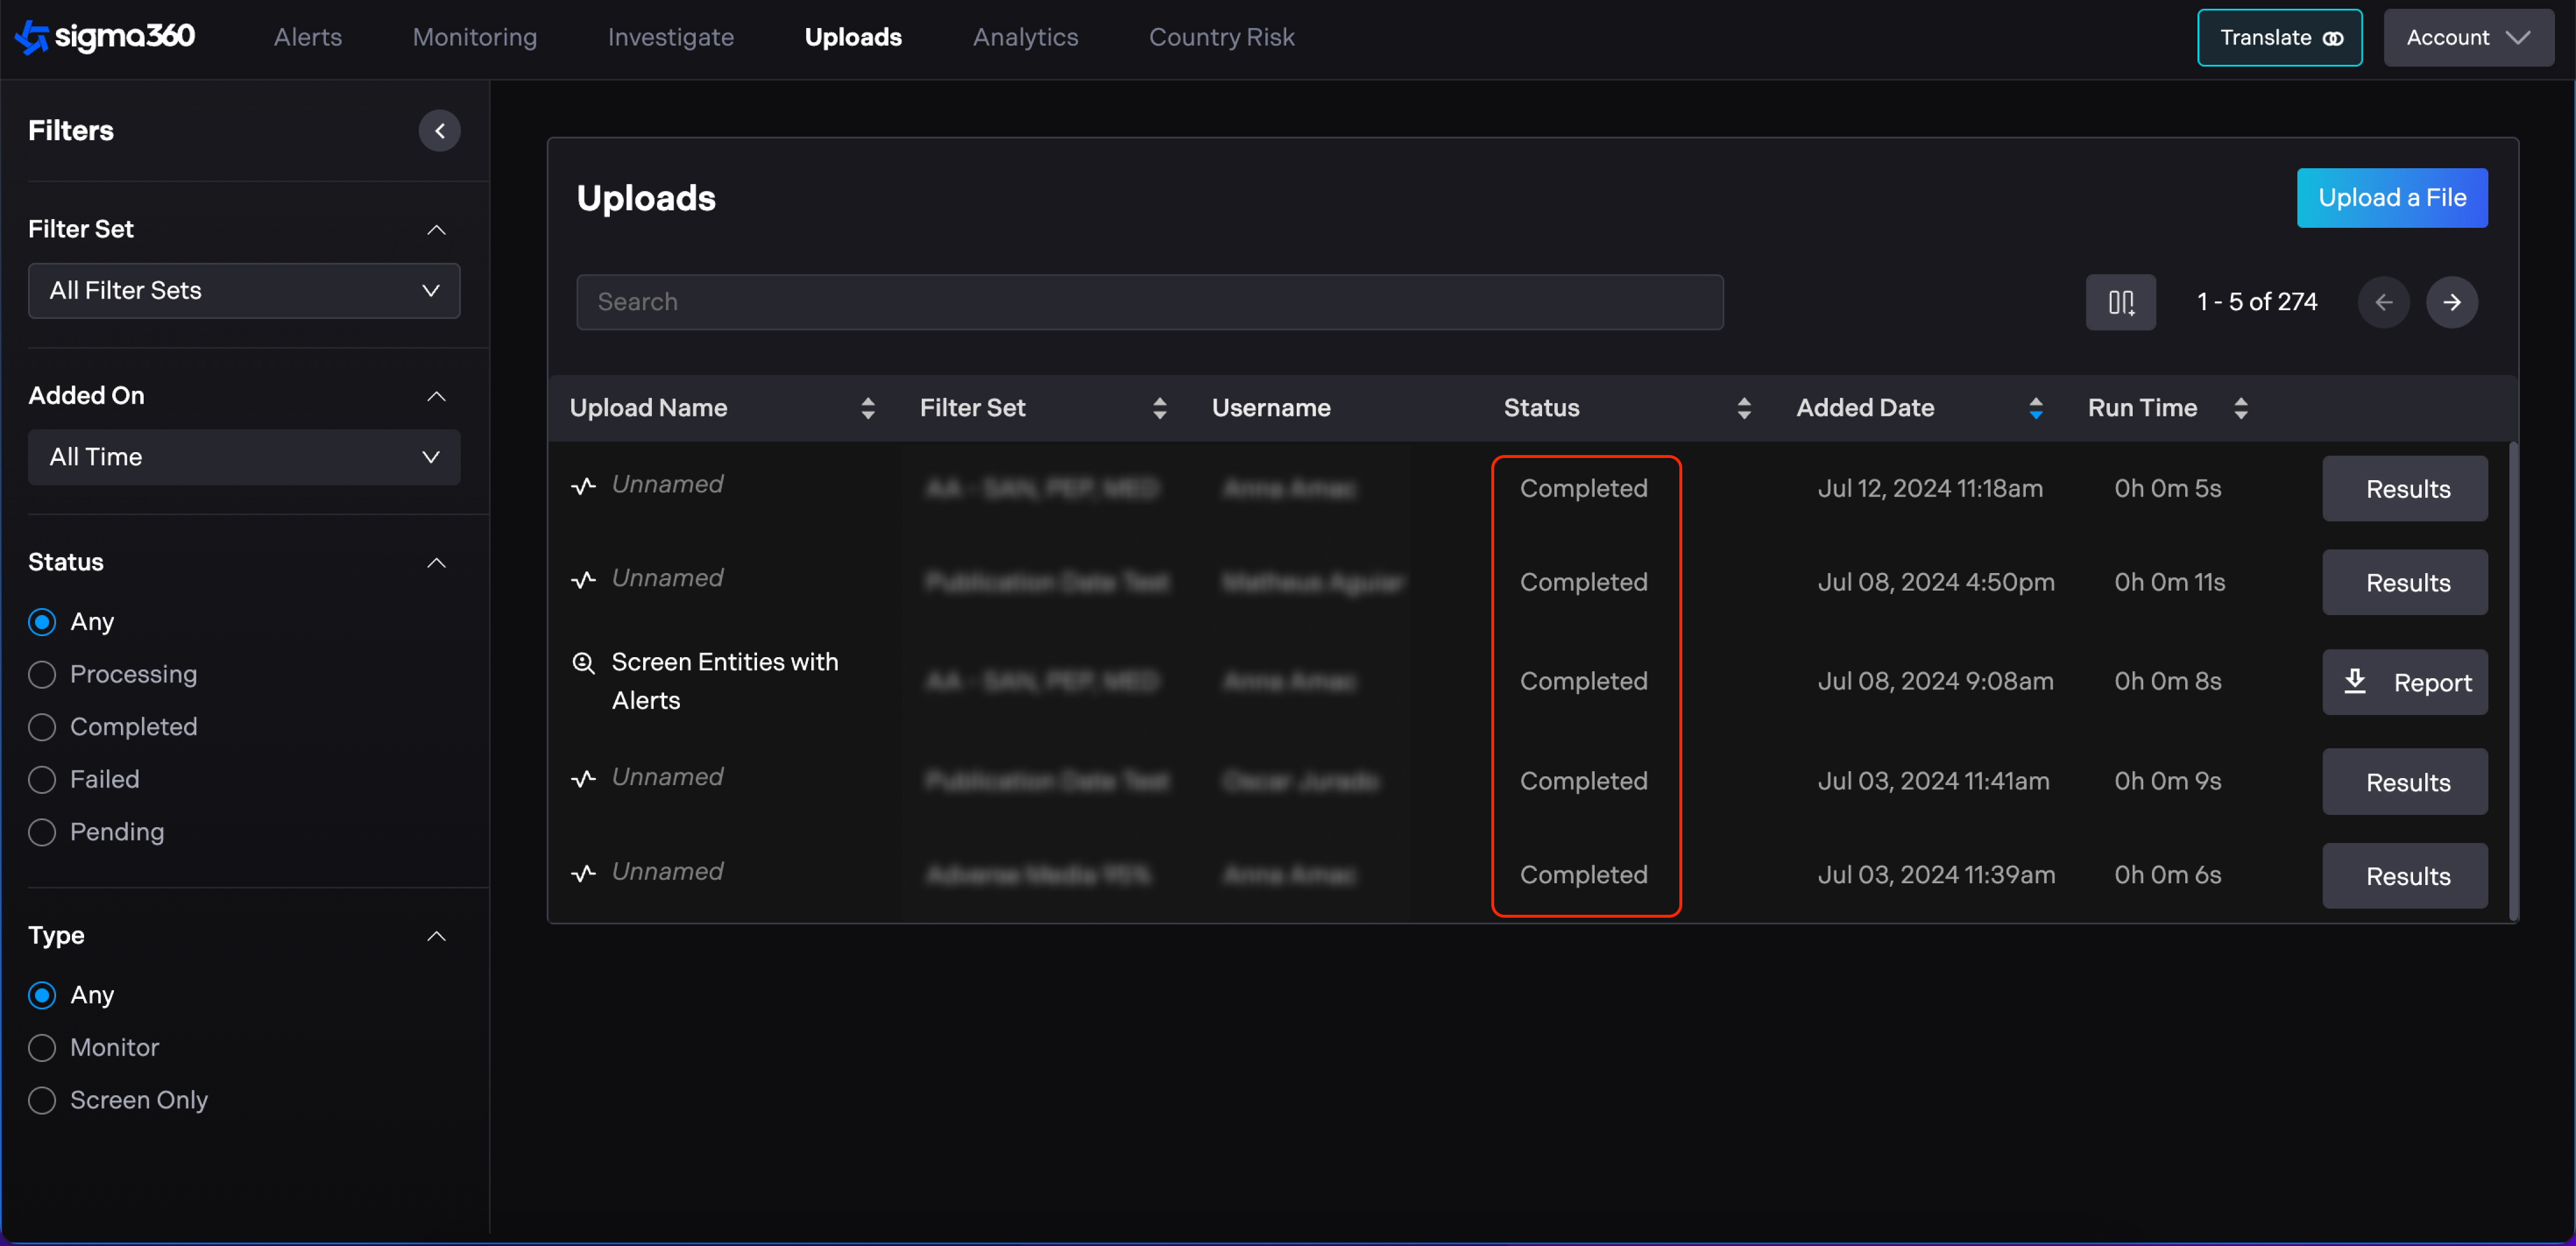Screen dimensions: 2576x1246
Task: Select the Processing status filter
Action: (x=42, y=675)
